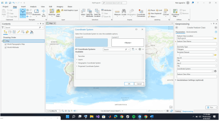The width and height of the screenshot is (221, 121).
Task: Select the Measure tool
Action: 117,12
